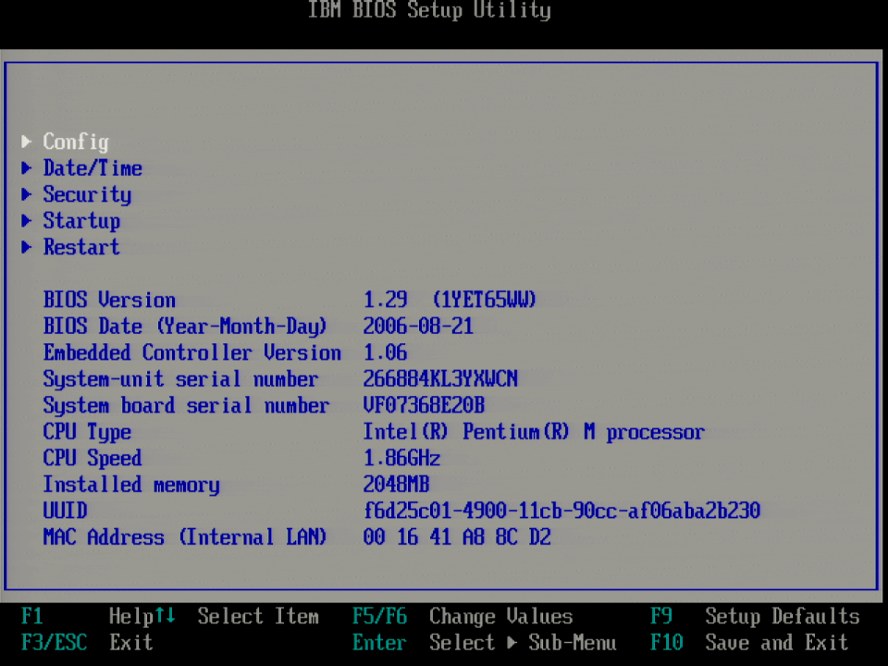Click the Setup Defaults text
This screenshot has height=666, width=888.
coord(782,617)
